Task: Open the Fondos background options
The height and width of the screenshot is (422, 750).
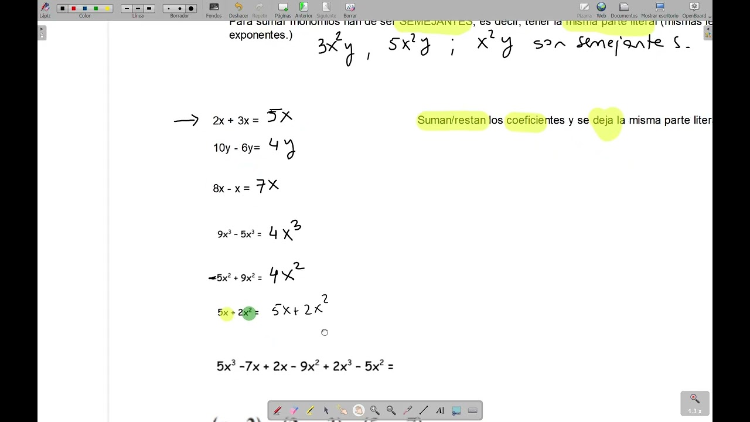Action: [x=214, y=9]
